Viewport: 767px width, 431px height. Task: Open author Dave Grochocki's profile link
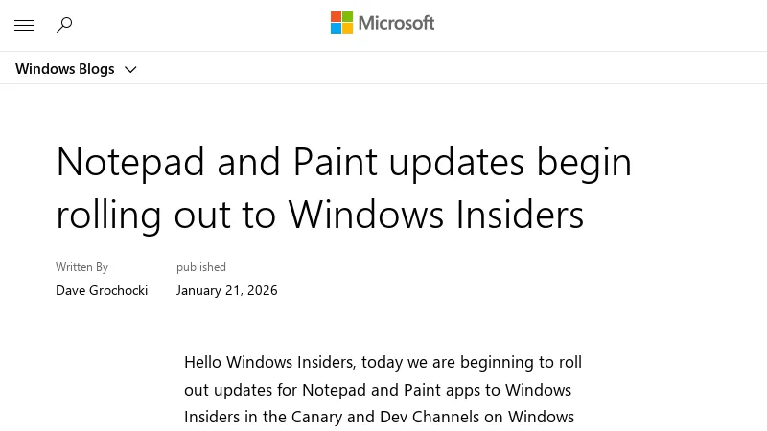click(102, 290)
